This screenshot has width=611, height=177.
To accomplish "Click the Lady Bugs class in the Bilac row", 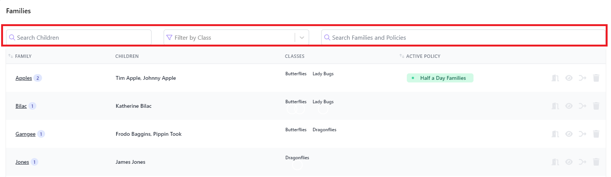I will click(323, 102).
